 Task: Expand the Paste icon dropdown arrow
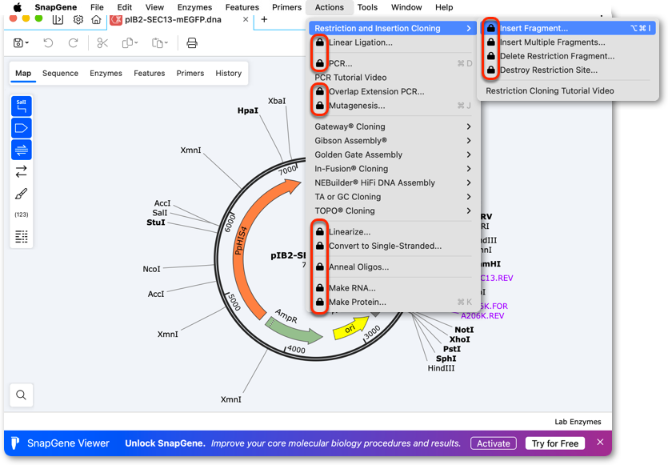(x=166, y=43)
